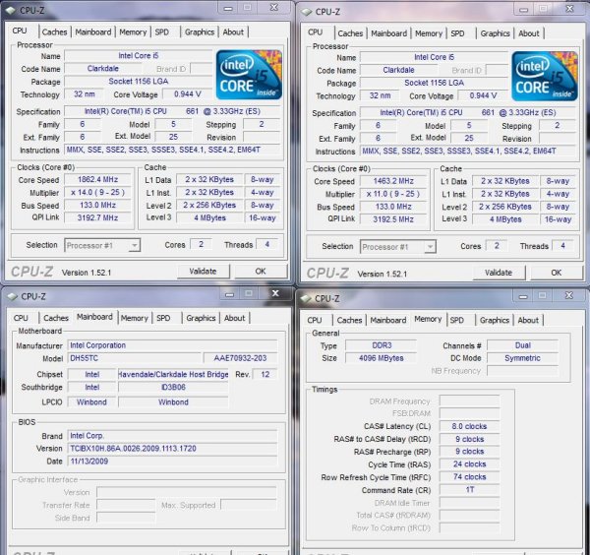
Task: Open Mainboard tab in top-right CPU-Z window
Action: (x=388, y=33)
